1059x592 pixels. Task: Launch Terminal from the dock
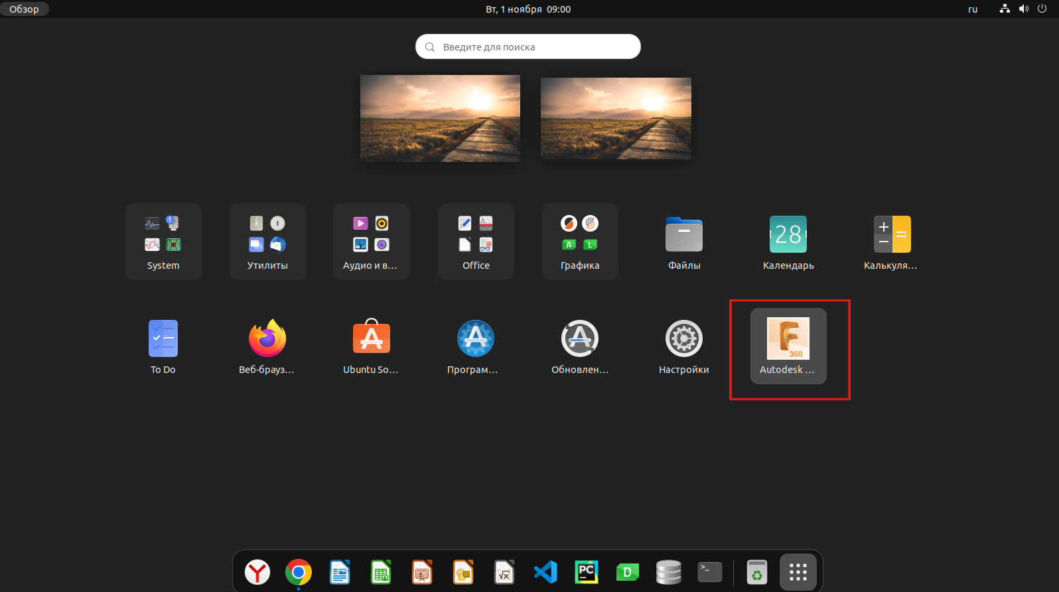(x=710, y=572)
